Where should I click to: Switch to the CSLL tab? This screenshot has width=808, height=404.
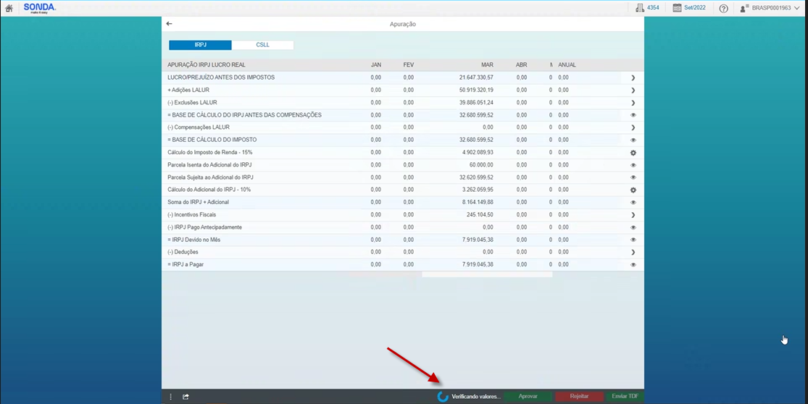(x=262, y=45)
